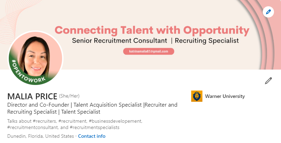Open the #businessdevelopement hashtag
Image resolution: width=281 pixels, height=143 pixels.
click(115, 121)
